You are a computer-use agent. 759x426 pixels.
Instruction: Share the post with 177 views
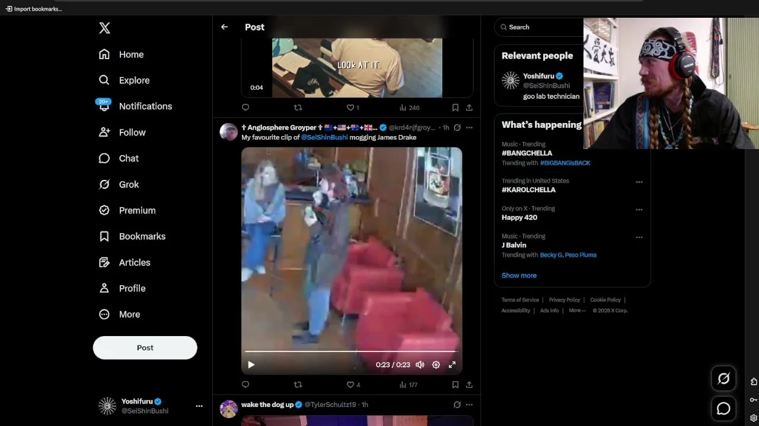tap(469, 385)
